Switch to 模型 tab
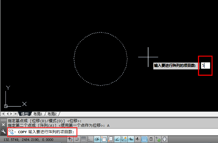This screenshot has width=218, height=143. pos(25,114)
